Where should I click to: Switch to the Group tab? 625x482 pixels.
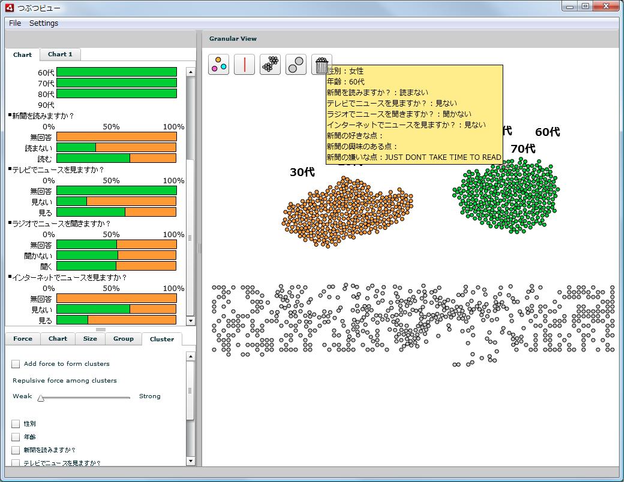point(123,339)
